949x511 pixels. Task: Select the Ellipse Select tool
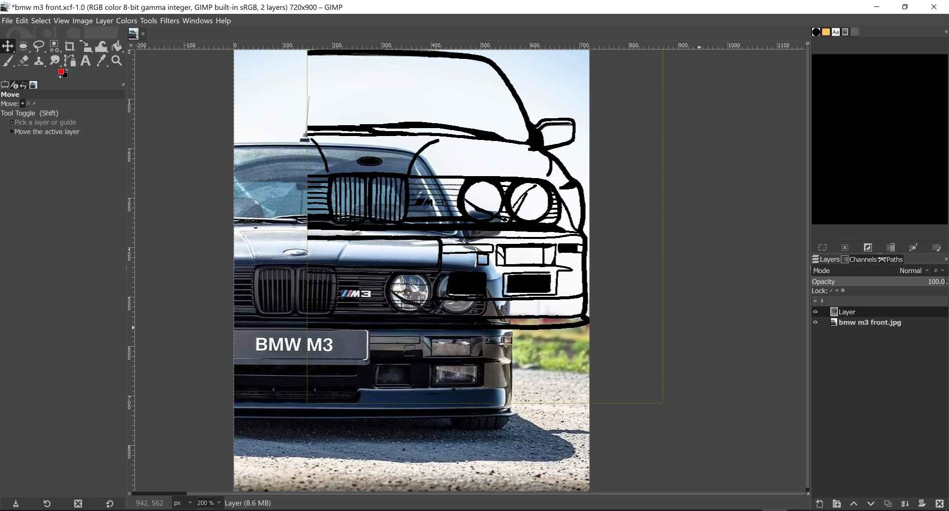(23, 46)
